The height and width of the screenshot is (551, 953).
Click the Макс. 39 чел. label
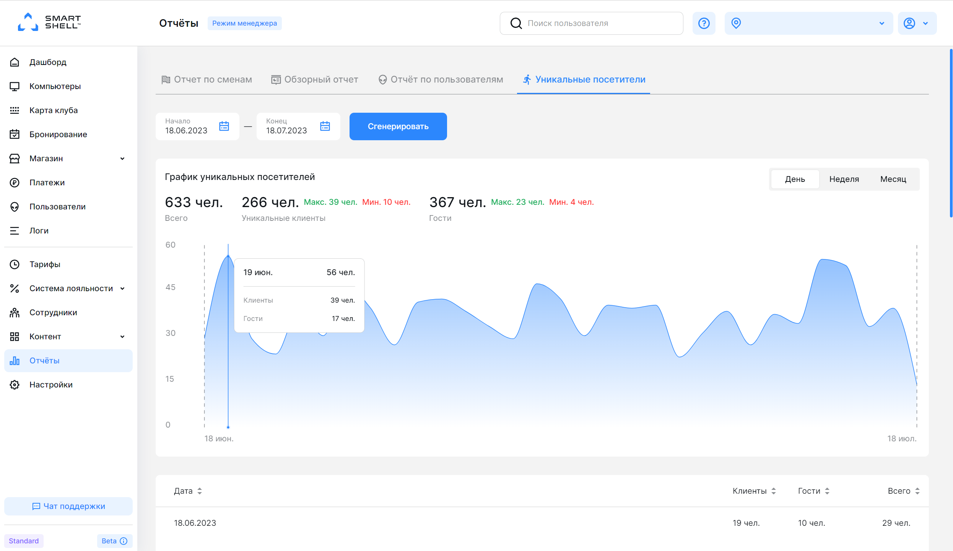click(330, 202)
